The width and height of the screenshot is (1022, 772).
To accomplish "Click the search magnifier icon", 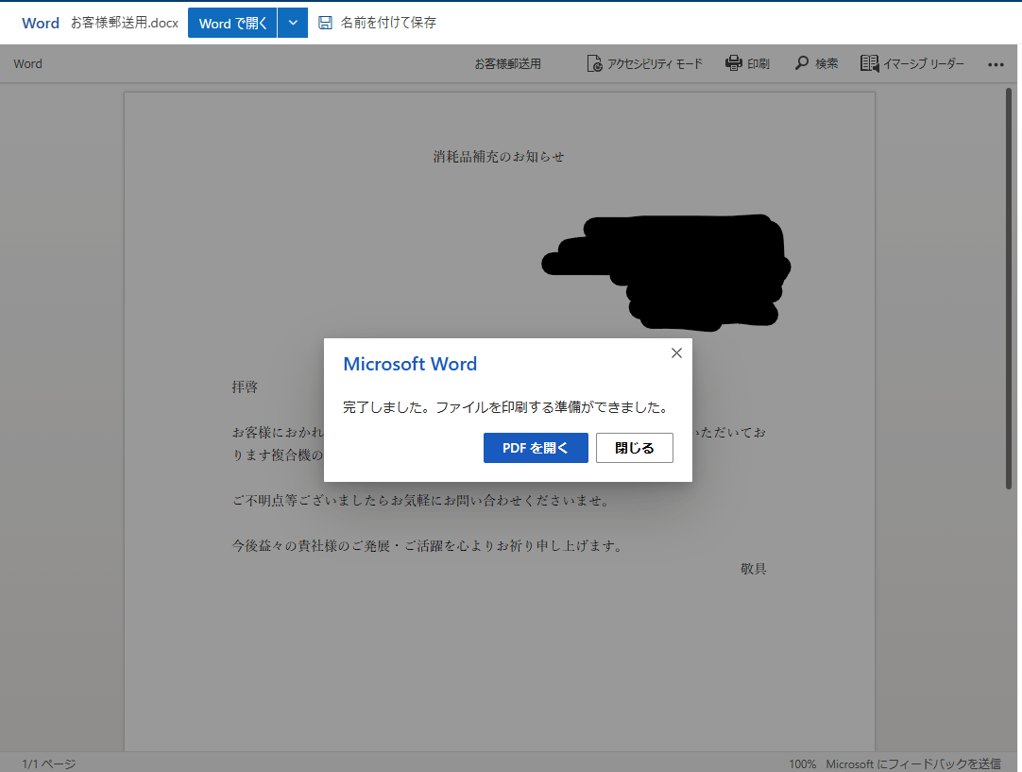I will coord(802,63).
